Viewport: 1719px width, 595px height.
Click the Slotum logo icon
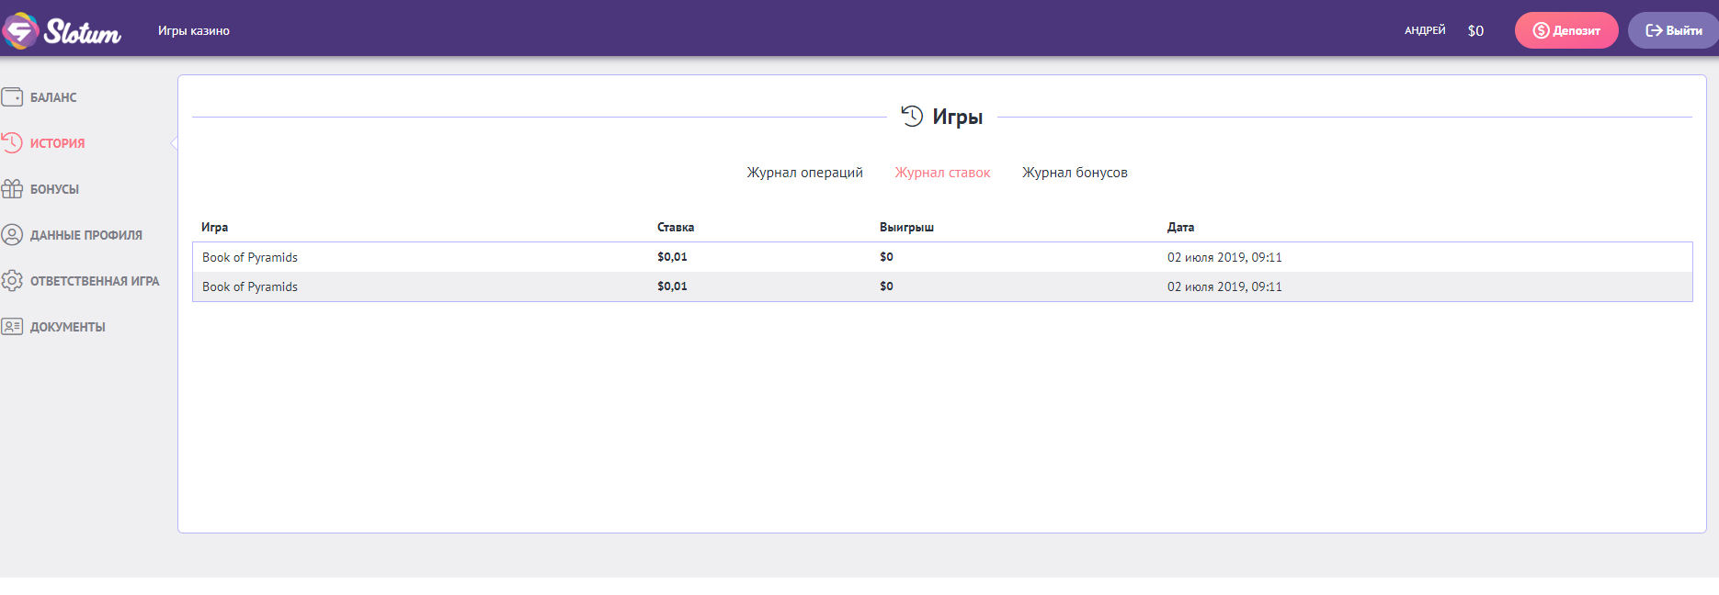(x=20, y=31)
